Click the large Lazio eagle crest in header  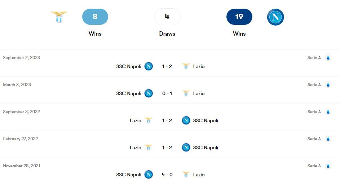click(x=59, y=17)
